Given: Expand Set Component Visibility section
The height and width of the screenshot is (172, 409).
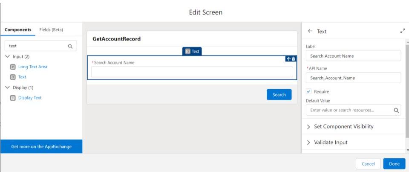Looking at the screenshot, I should [309, 127].
